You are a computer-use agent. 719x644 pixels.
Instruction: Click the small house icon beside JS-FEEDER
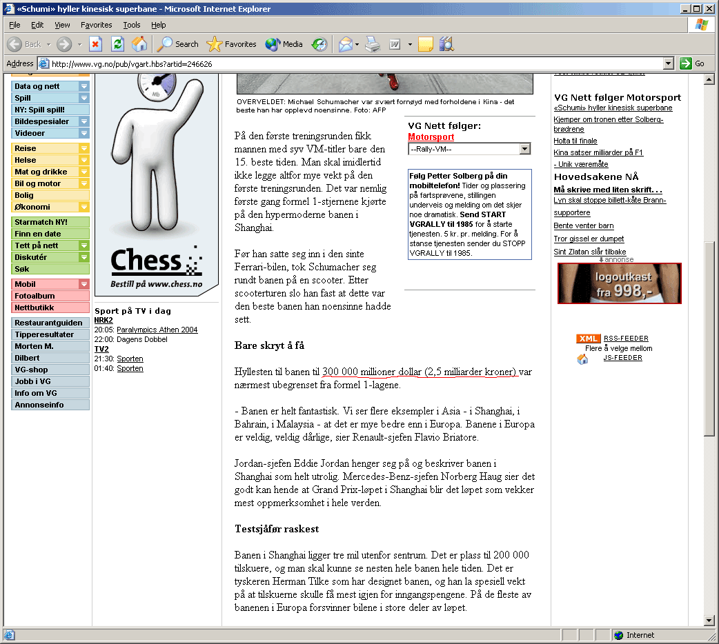582,359
